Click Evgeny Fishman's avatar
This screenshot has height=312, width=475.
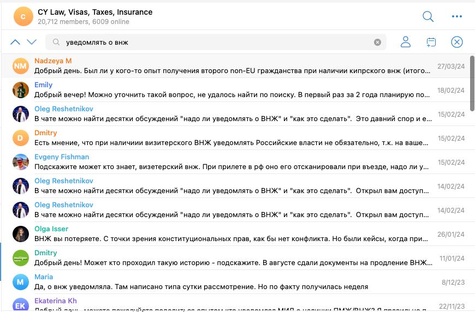point(21,162)
